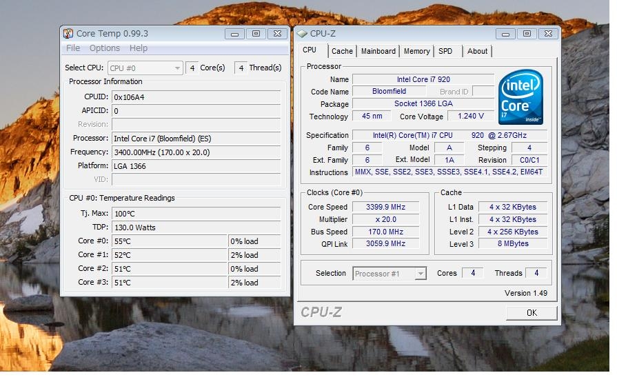Click the QPI Link value 3059.9 MHz
617x384 pixels.
(x=385, y=243)
